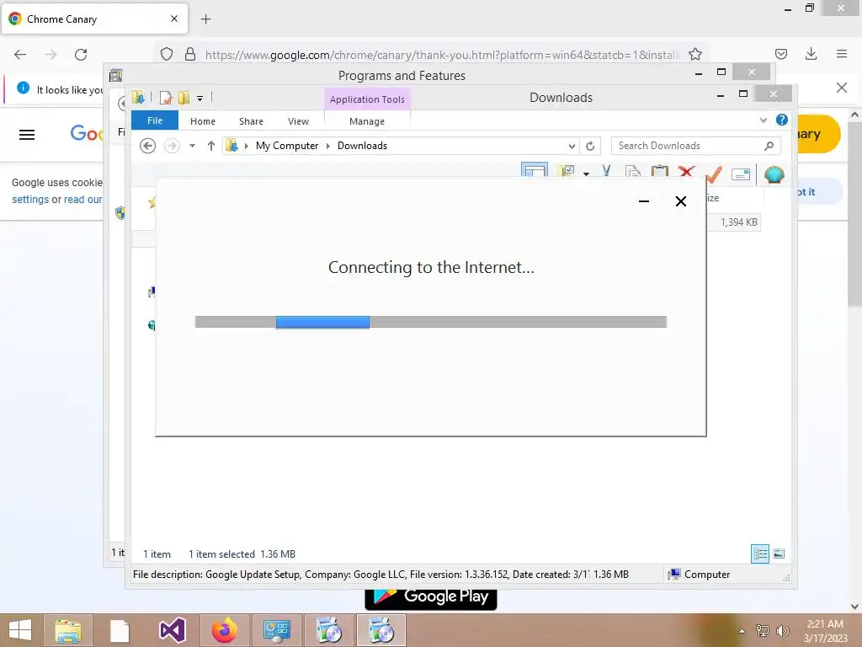
Task: Click the Paste clipboard icon in explorer toolbar
Action: tap(659, 171)
